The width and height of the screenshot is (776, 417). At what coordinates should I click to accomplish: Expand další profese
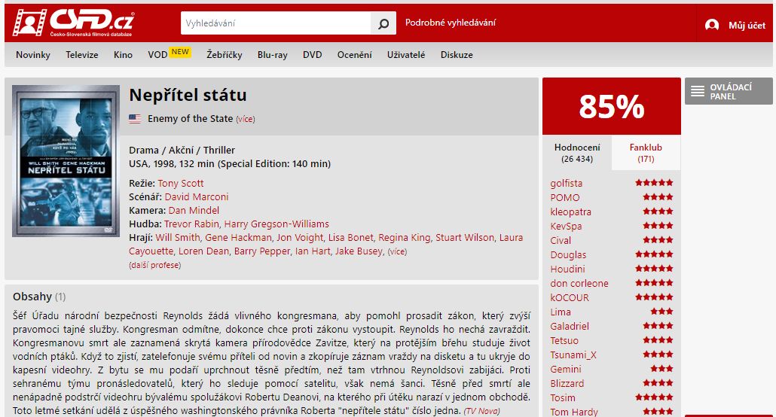155,265
